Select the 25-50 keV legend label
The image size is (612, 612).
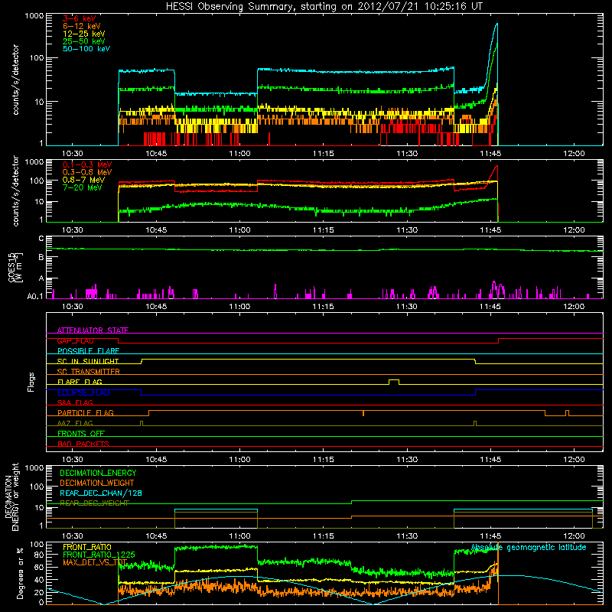(84, 41)
